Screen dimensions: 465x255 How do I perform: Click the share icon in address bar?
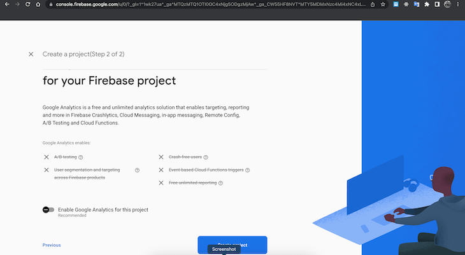[x=372, y=4]
